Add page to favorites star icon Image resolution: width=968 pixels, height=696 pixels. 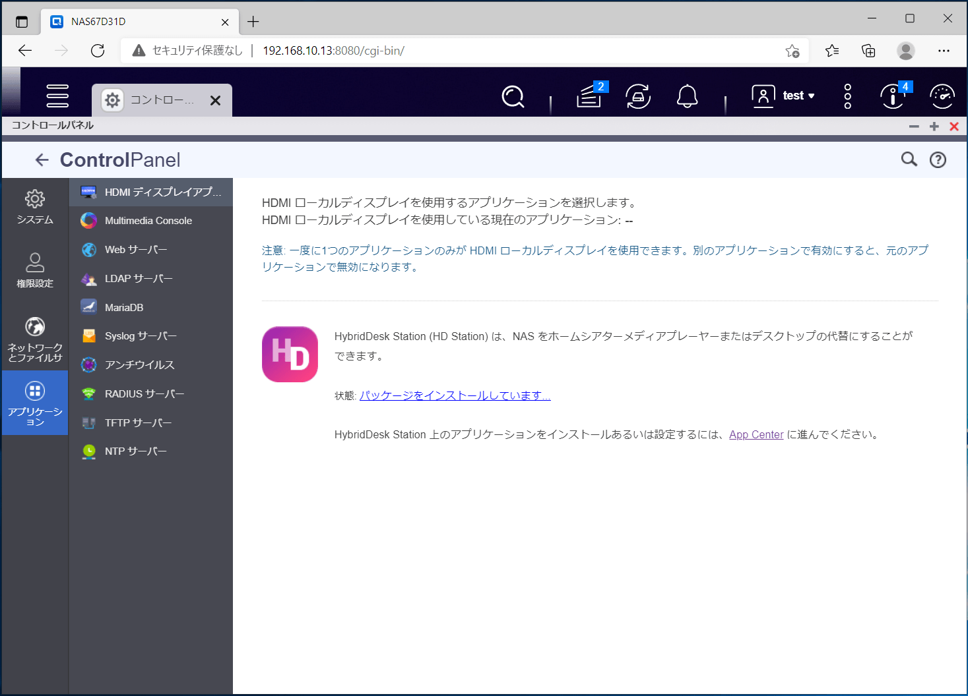792,51
